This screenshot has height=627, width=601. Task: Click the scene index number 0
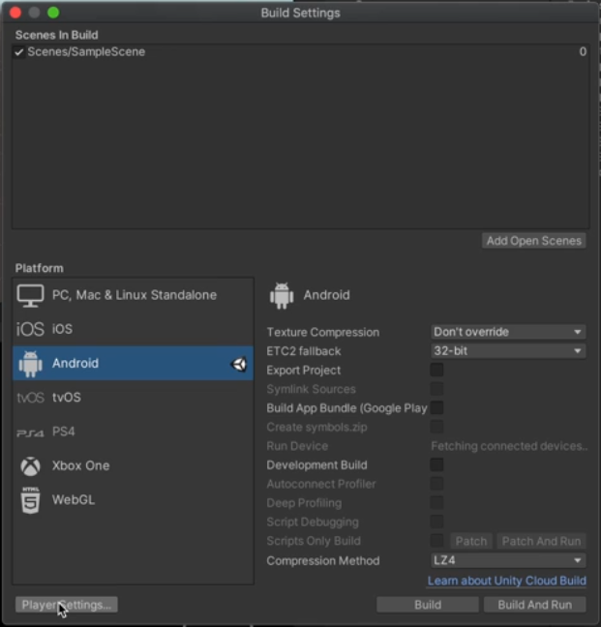pyautogui.click(x=583, y=52)
